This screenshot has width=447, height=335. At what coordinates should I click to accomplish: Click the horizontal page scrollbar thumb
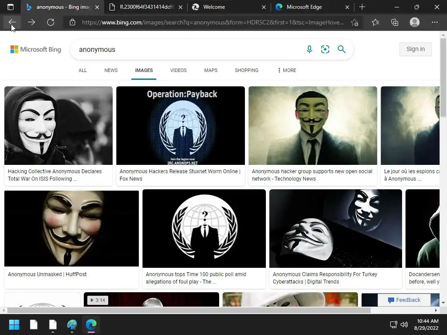(x=189, y=310)
